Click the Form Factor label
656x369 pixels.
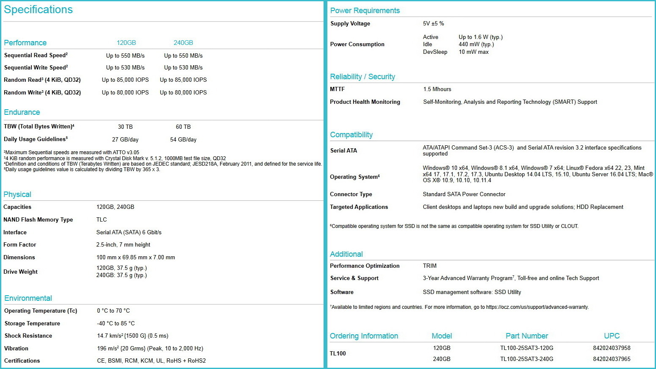[20, 244]
